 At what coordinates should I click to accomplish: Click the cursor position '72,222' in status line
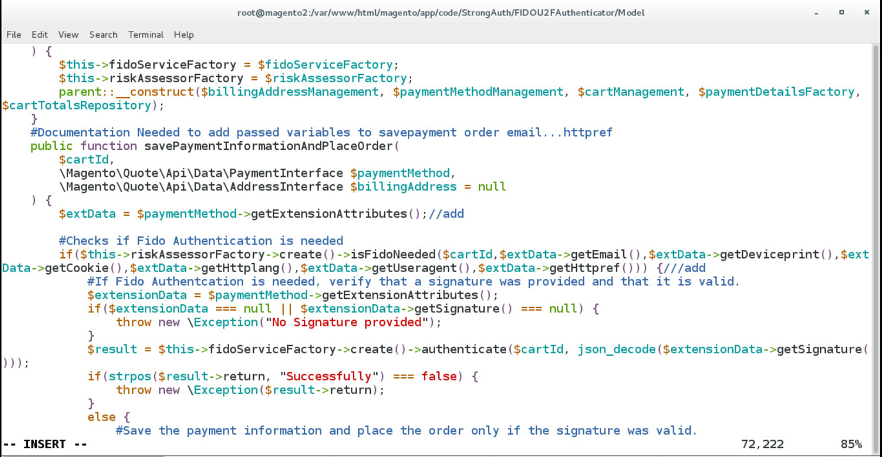(x=763, y=444)
